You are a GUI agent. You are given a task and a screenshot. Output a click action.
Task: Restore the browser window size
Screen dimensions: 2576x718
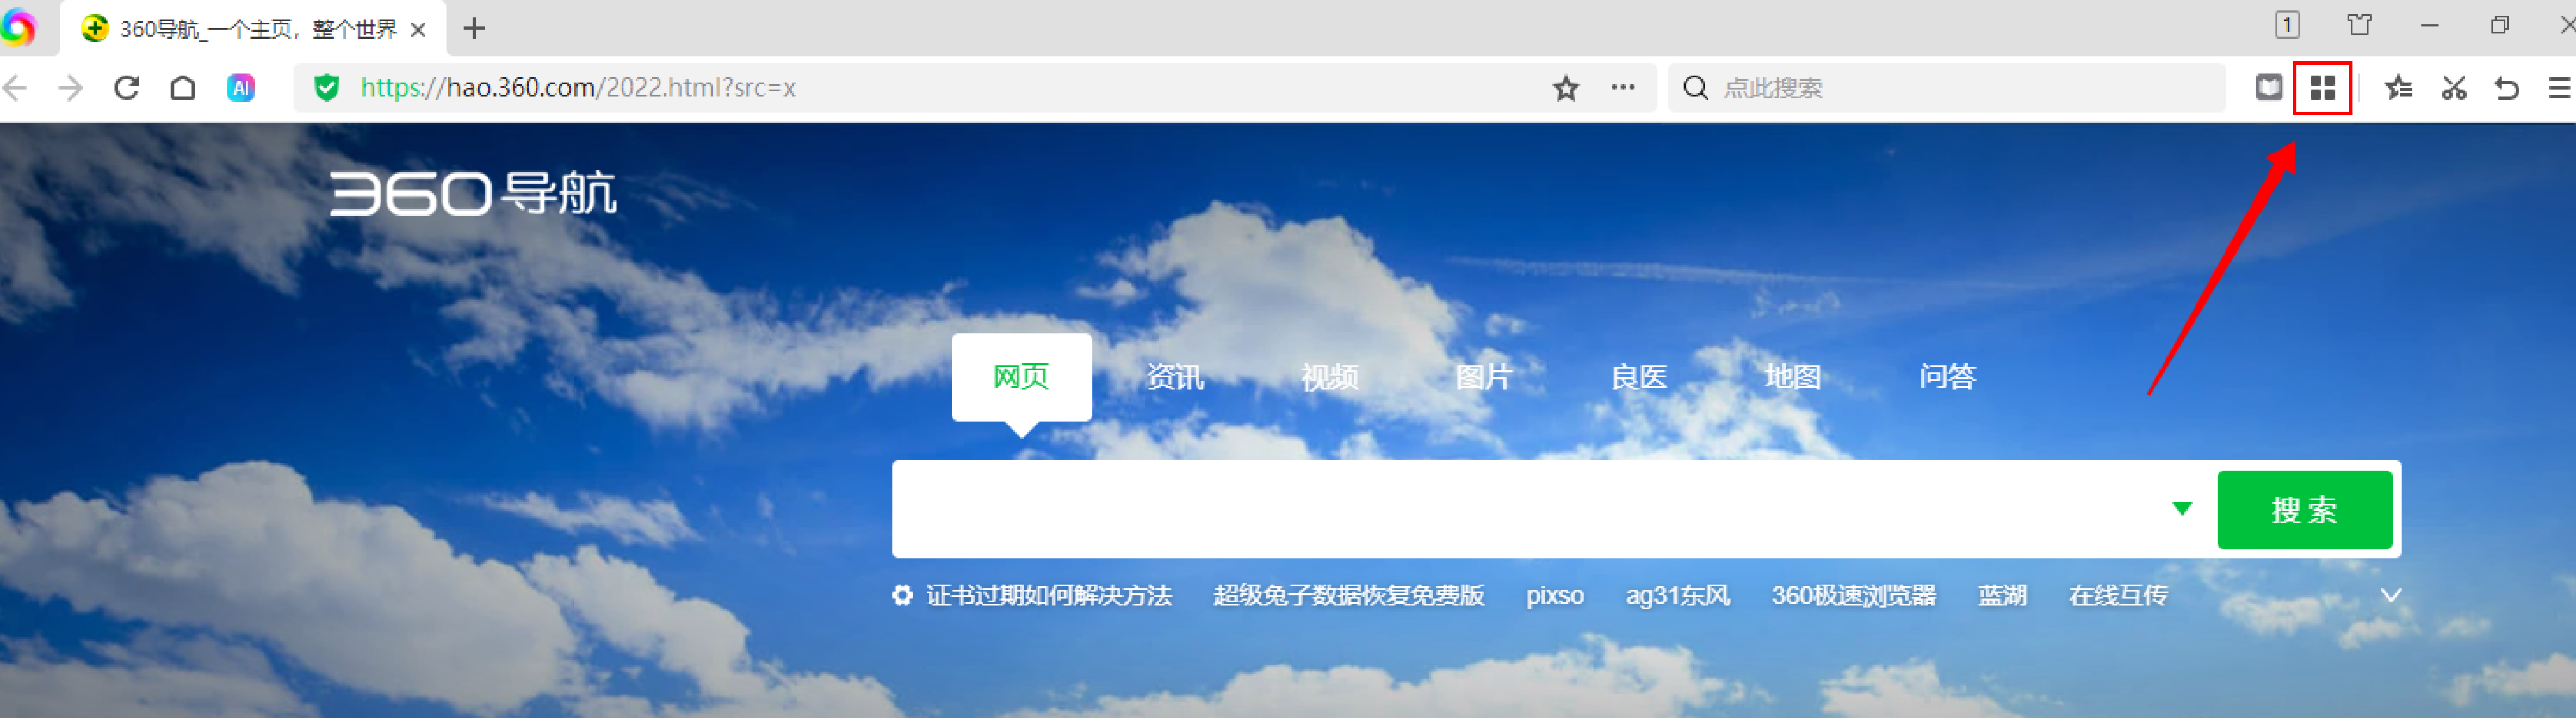click(x=2499, y=26)
